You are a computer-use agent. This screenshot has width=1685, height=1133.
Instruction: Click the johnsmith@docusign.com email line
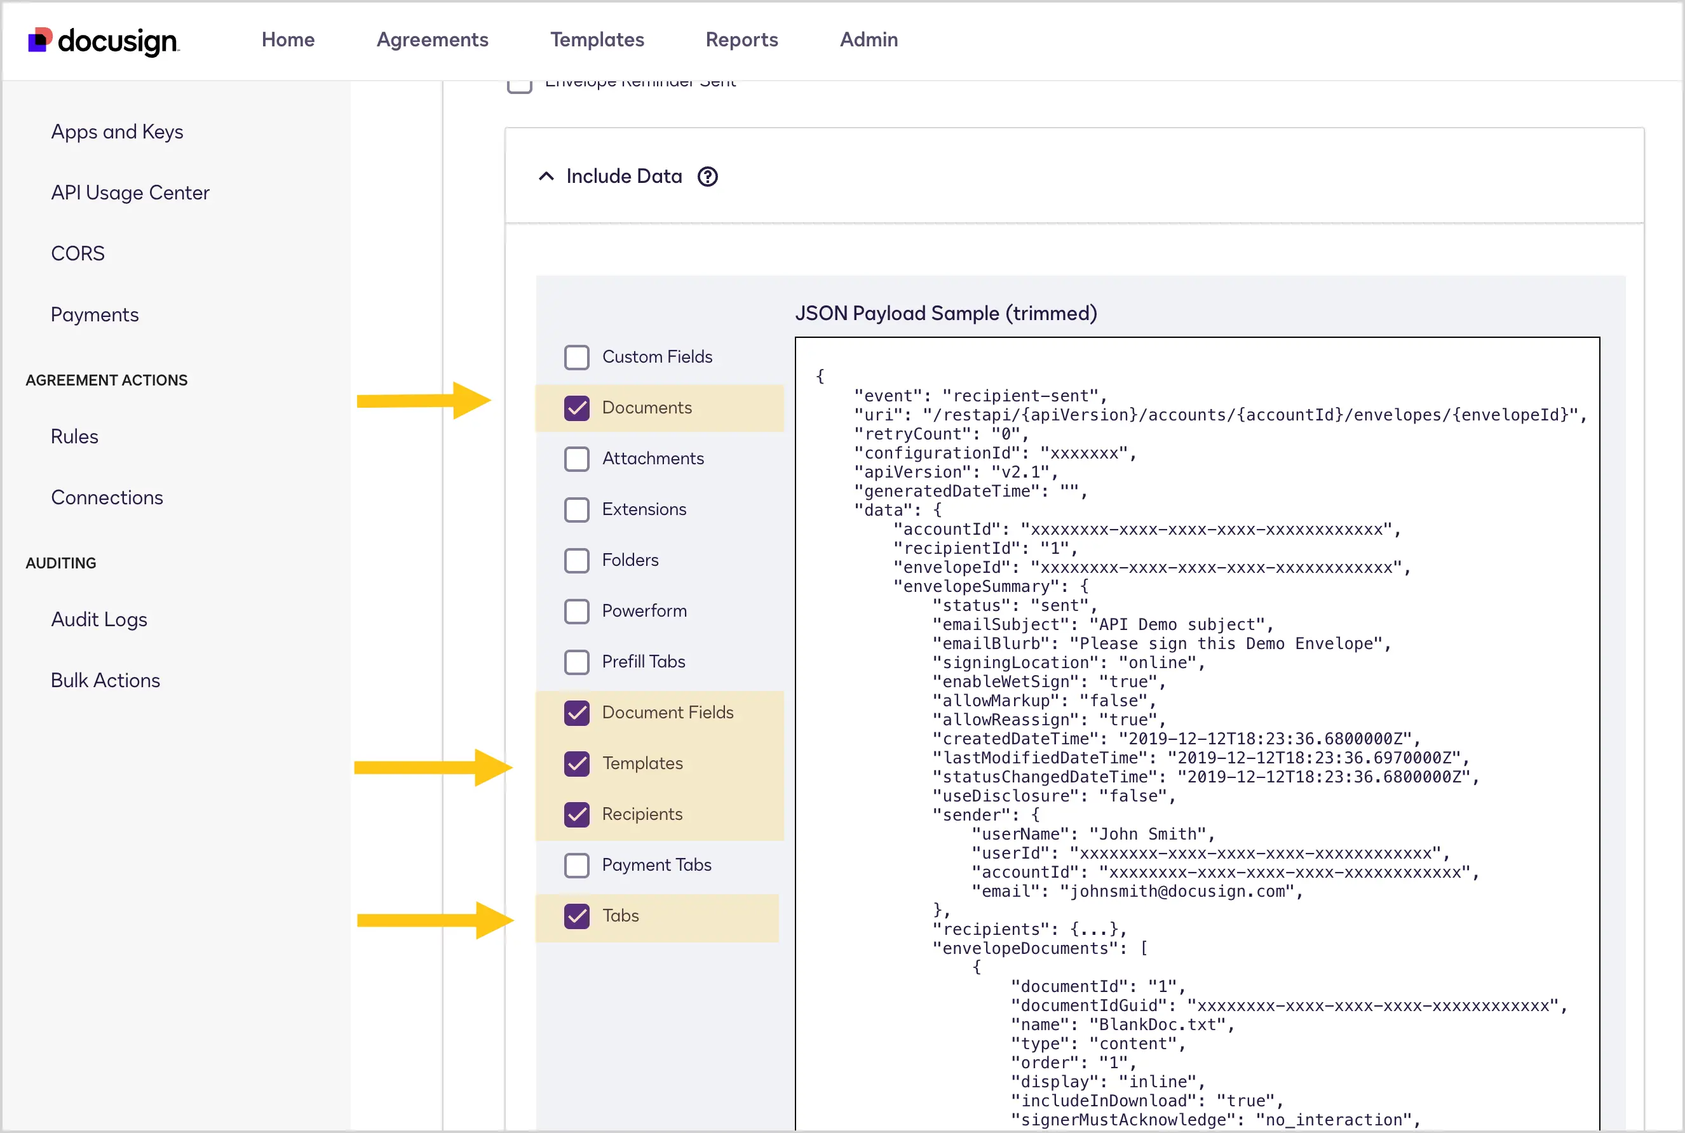(x=1137, y=891)
